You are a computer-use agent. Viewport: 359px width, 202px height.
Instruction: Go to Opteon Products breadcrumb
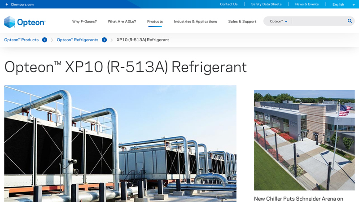click(x=21, y=40)
